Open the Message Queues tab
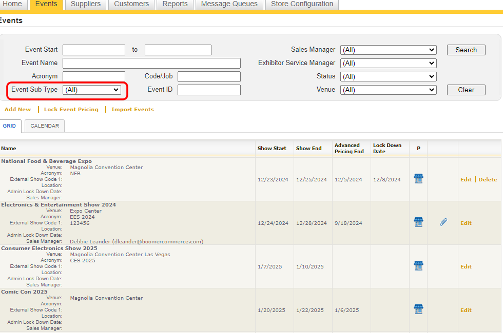 click(x=229, y=4)
